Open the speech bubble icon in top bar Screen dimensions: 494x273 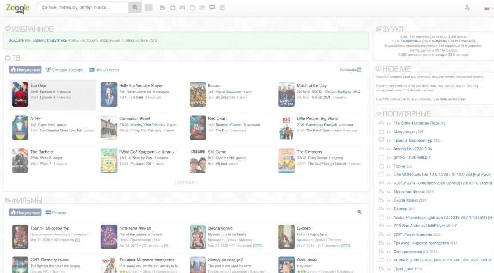(212, 8)
